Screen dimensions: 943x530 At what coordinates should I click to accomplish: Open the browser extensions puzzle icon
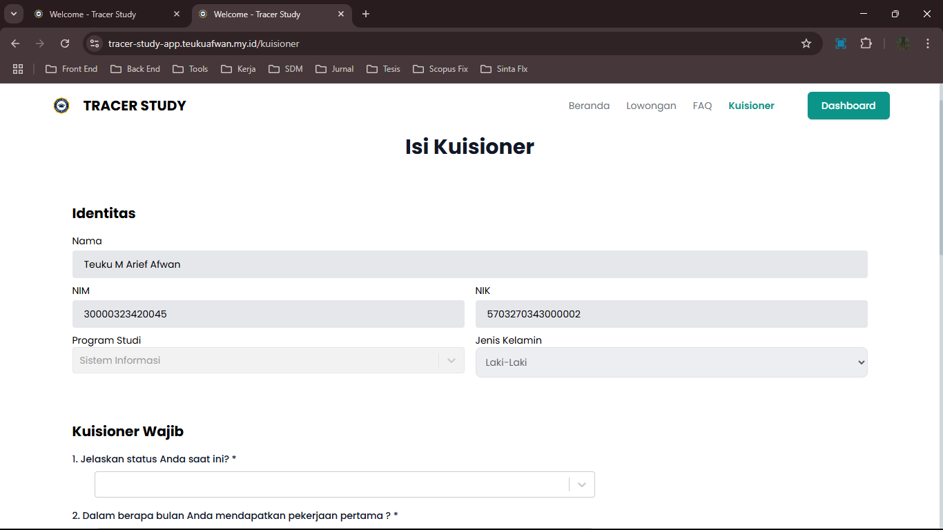(x=866, y=43)
